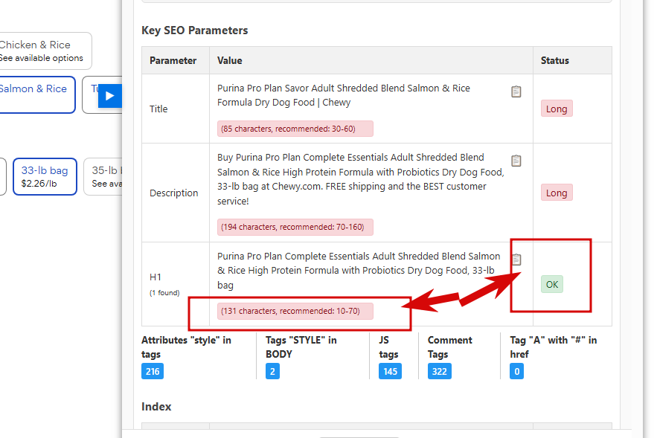Click the 216 style attributes count badge
Image resolution: width=657 pixels, height=438 pixels.
[x=153, y=371]
